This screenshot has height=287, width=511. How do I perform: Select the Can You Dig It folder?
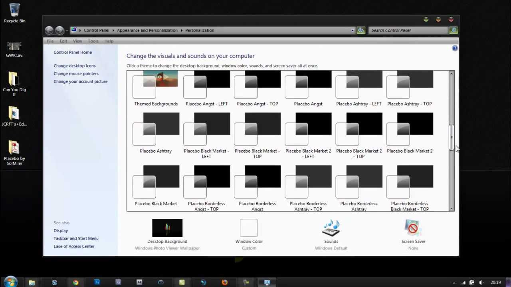point(14,84)
